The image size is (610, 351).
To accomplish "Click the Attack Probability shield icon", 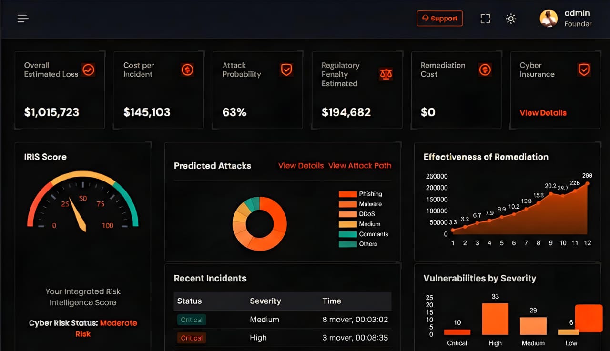I will 286,70.
